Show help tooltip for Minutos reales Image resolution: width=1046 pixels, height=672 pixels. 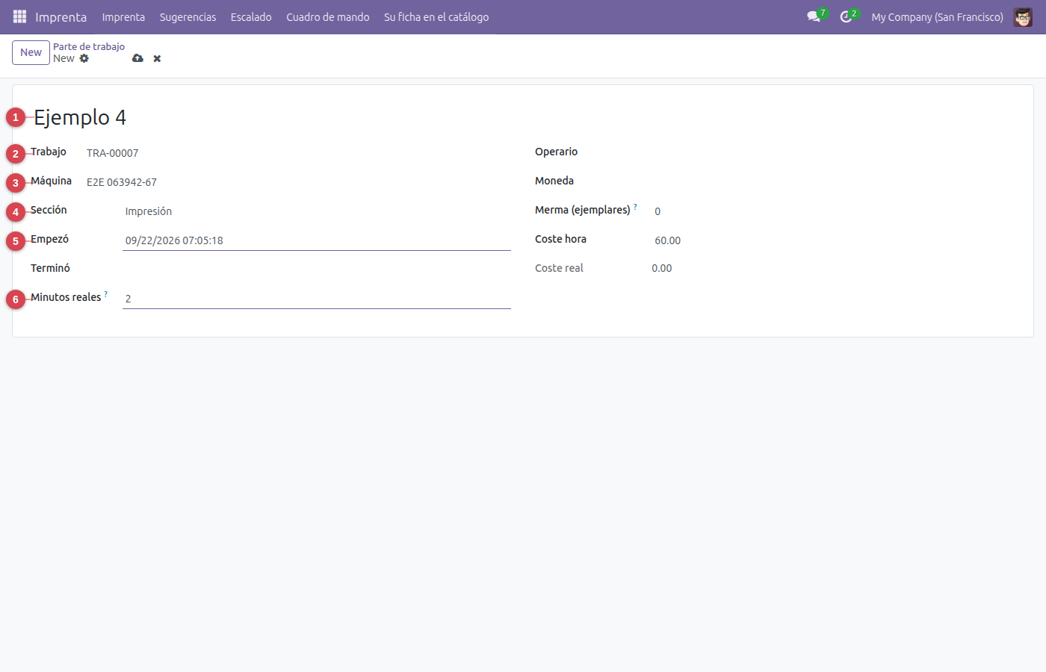(106, 294)
